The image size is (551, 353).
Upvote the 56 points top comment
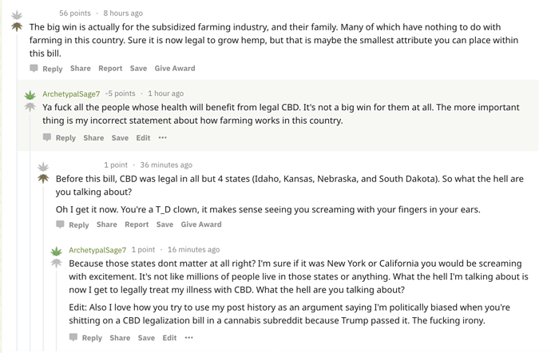17,15
